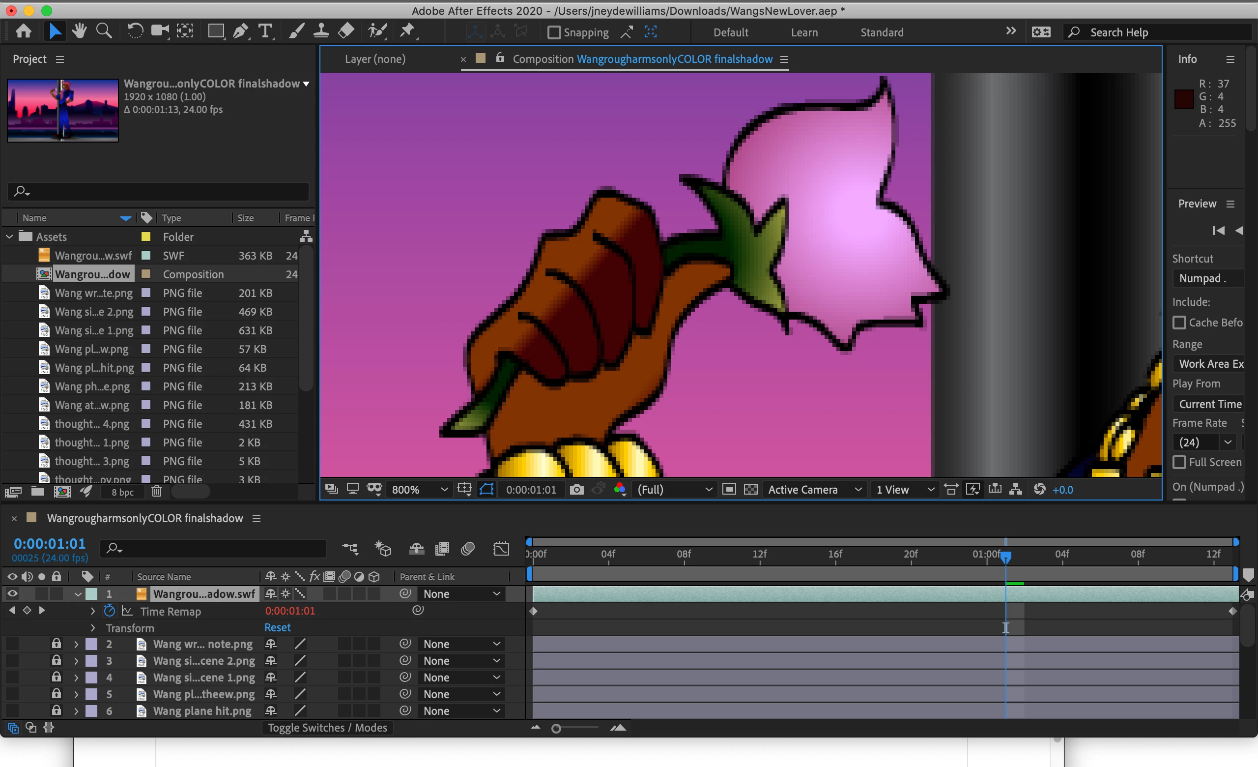Screen dimensions: 1258x767
Task: Check the Full Screen option
Action: pyautogui.click(x=1179, y=462)
